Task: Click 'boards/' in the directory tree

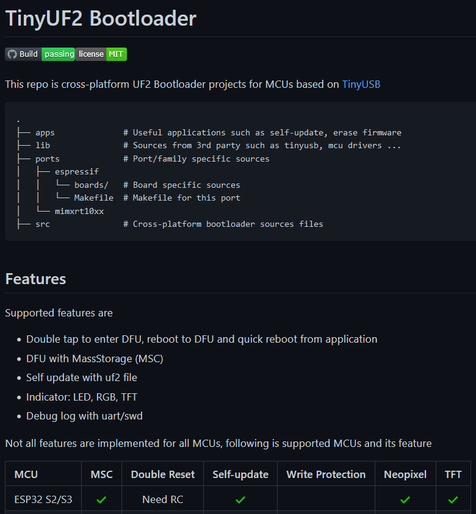Action: 91,185
